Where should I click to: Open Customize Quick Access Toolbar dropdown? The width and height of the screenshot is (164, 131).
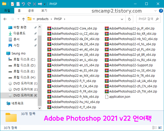[45, 4]
